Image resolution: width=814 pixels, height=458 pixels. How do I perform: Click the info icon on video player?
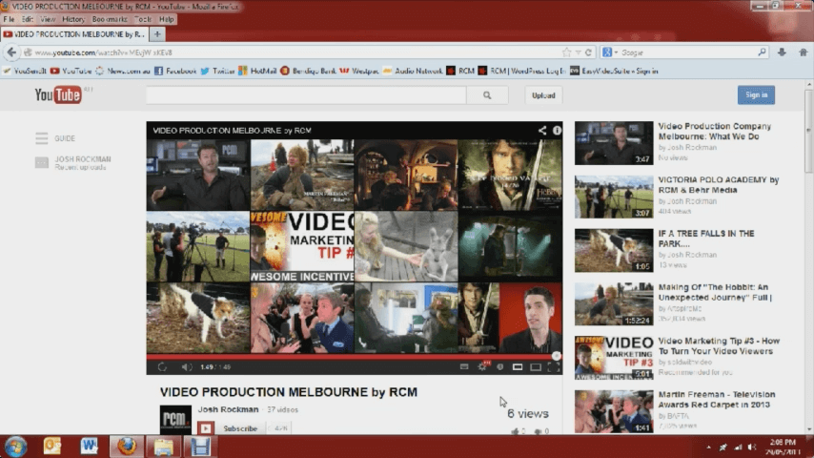tap(557, 131)
